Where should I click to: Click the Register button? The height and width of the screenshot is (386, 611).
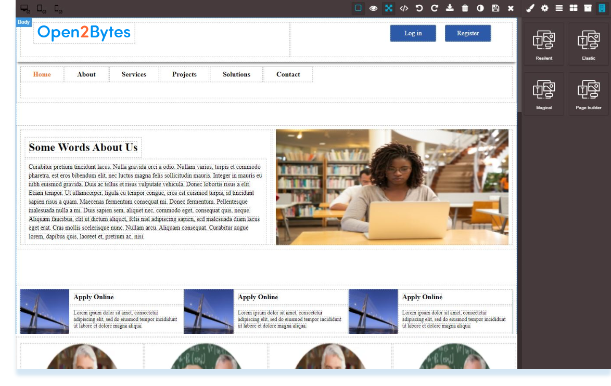click(x=468, y=33)
